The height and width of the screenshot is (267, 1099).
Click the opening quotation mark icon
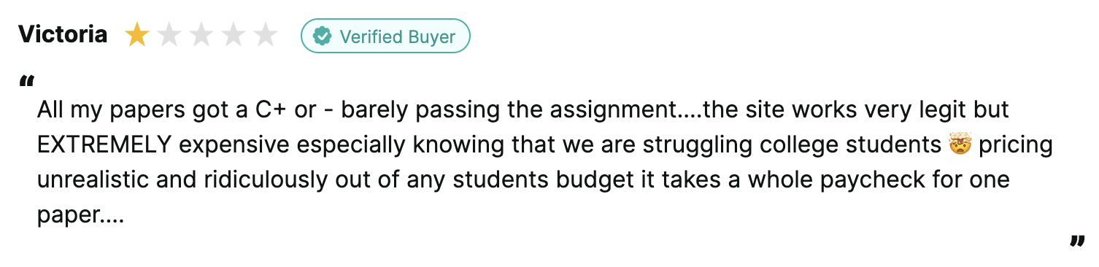28,81
